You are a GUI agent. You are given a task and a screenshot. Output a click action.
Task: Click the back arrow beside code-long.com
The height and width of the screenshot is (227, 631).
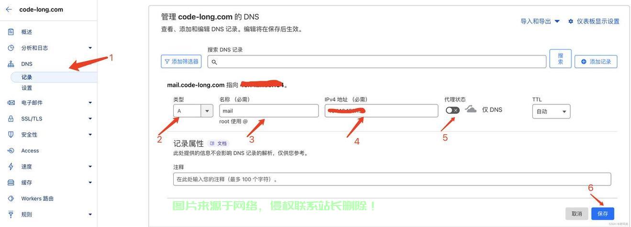pos(9,10)
